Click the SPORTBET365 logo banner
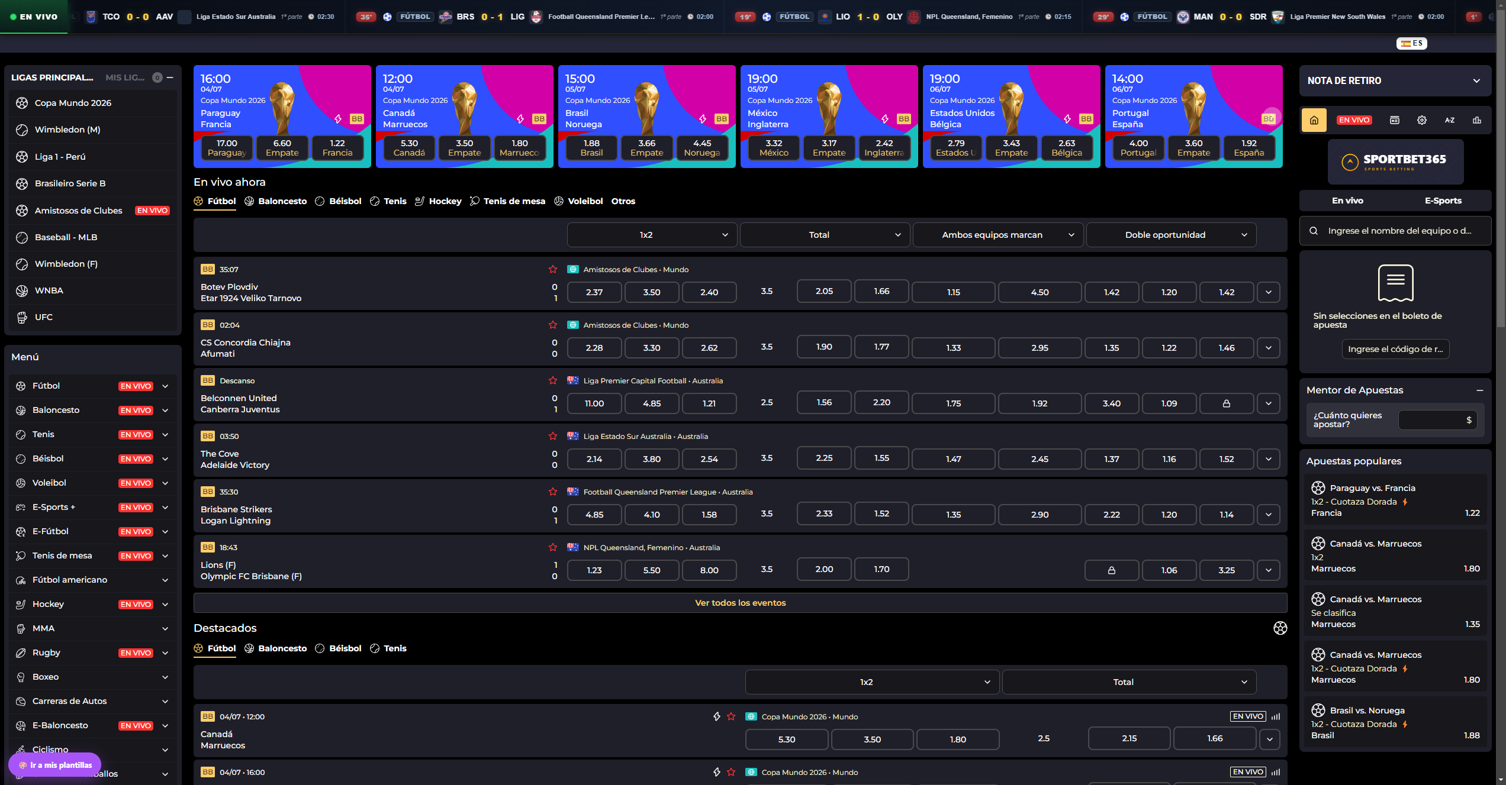1506x785 pixels. point(1395,161)
